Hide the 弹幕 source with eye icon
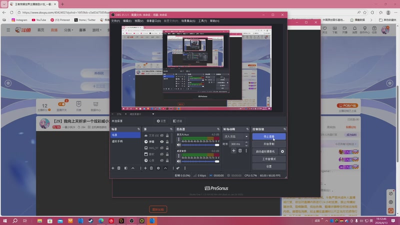 pyautogui.click(x=161, y=141)
